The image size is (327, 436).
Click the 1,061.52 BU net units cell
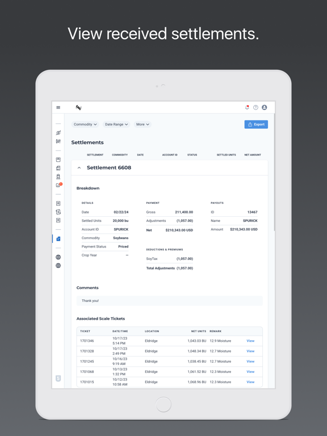(197, 372)
